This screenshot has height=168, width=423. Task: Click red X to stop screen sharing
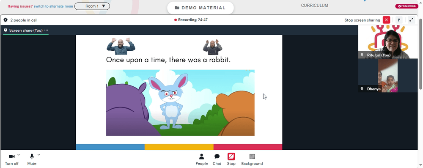point(386,20)
